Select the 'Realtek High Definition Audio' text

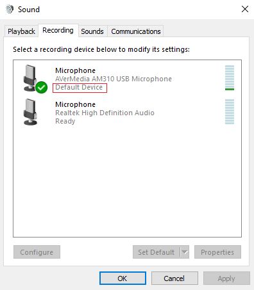[105, 113]
